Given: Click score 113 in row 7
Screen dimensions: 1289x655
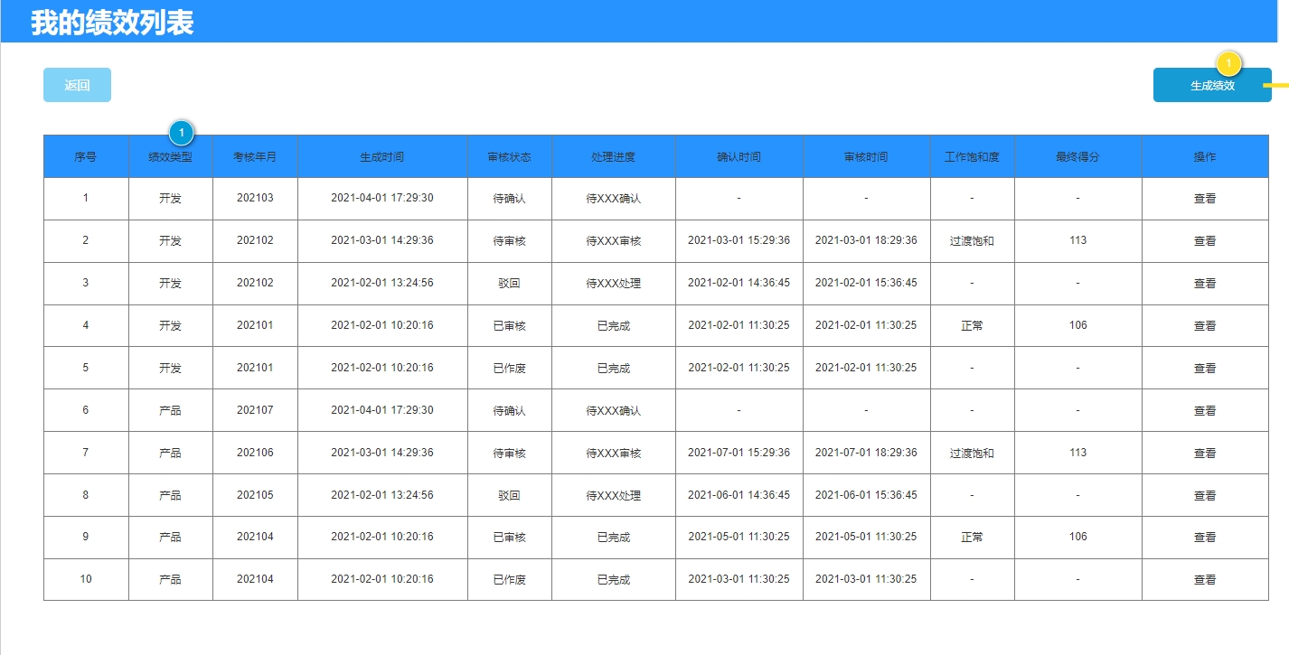Looking at the screenshot, I should tap(1078, 453).
